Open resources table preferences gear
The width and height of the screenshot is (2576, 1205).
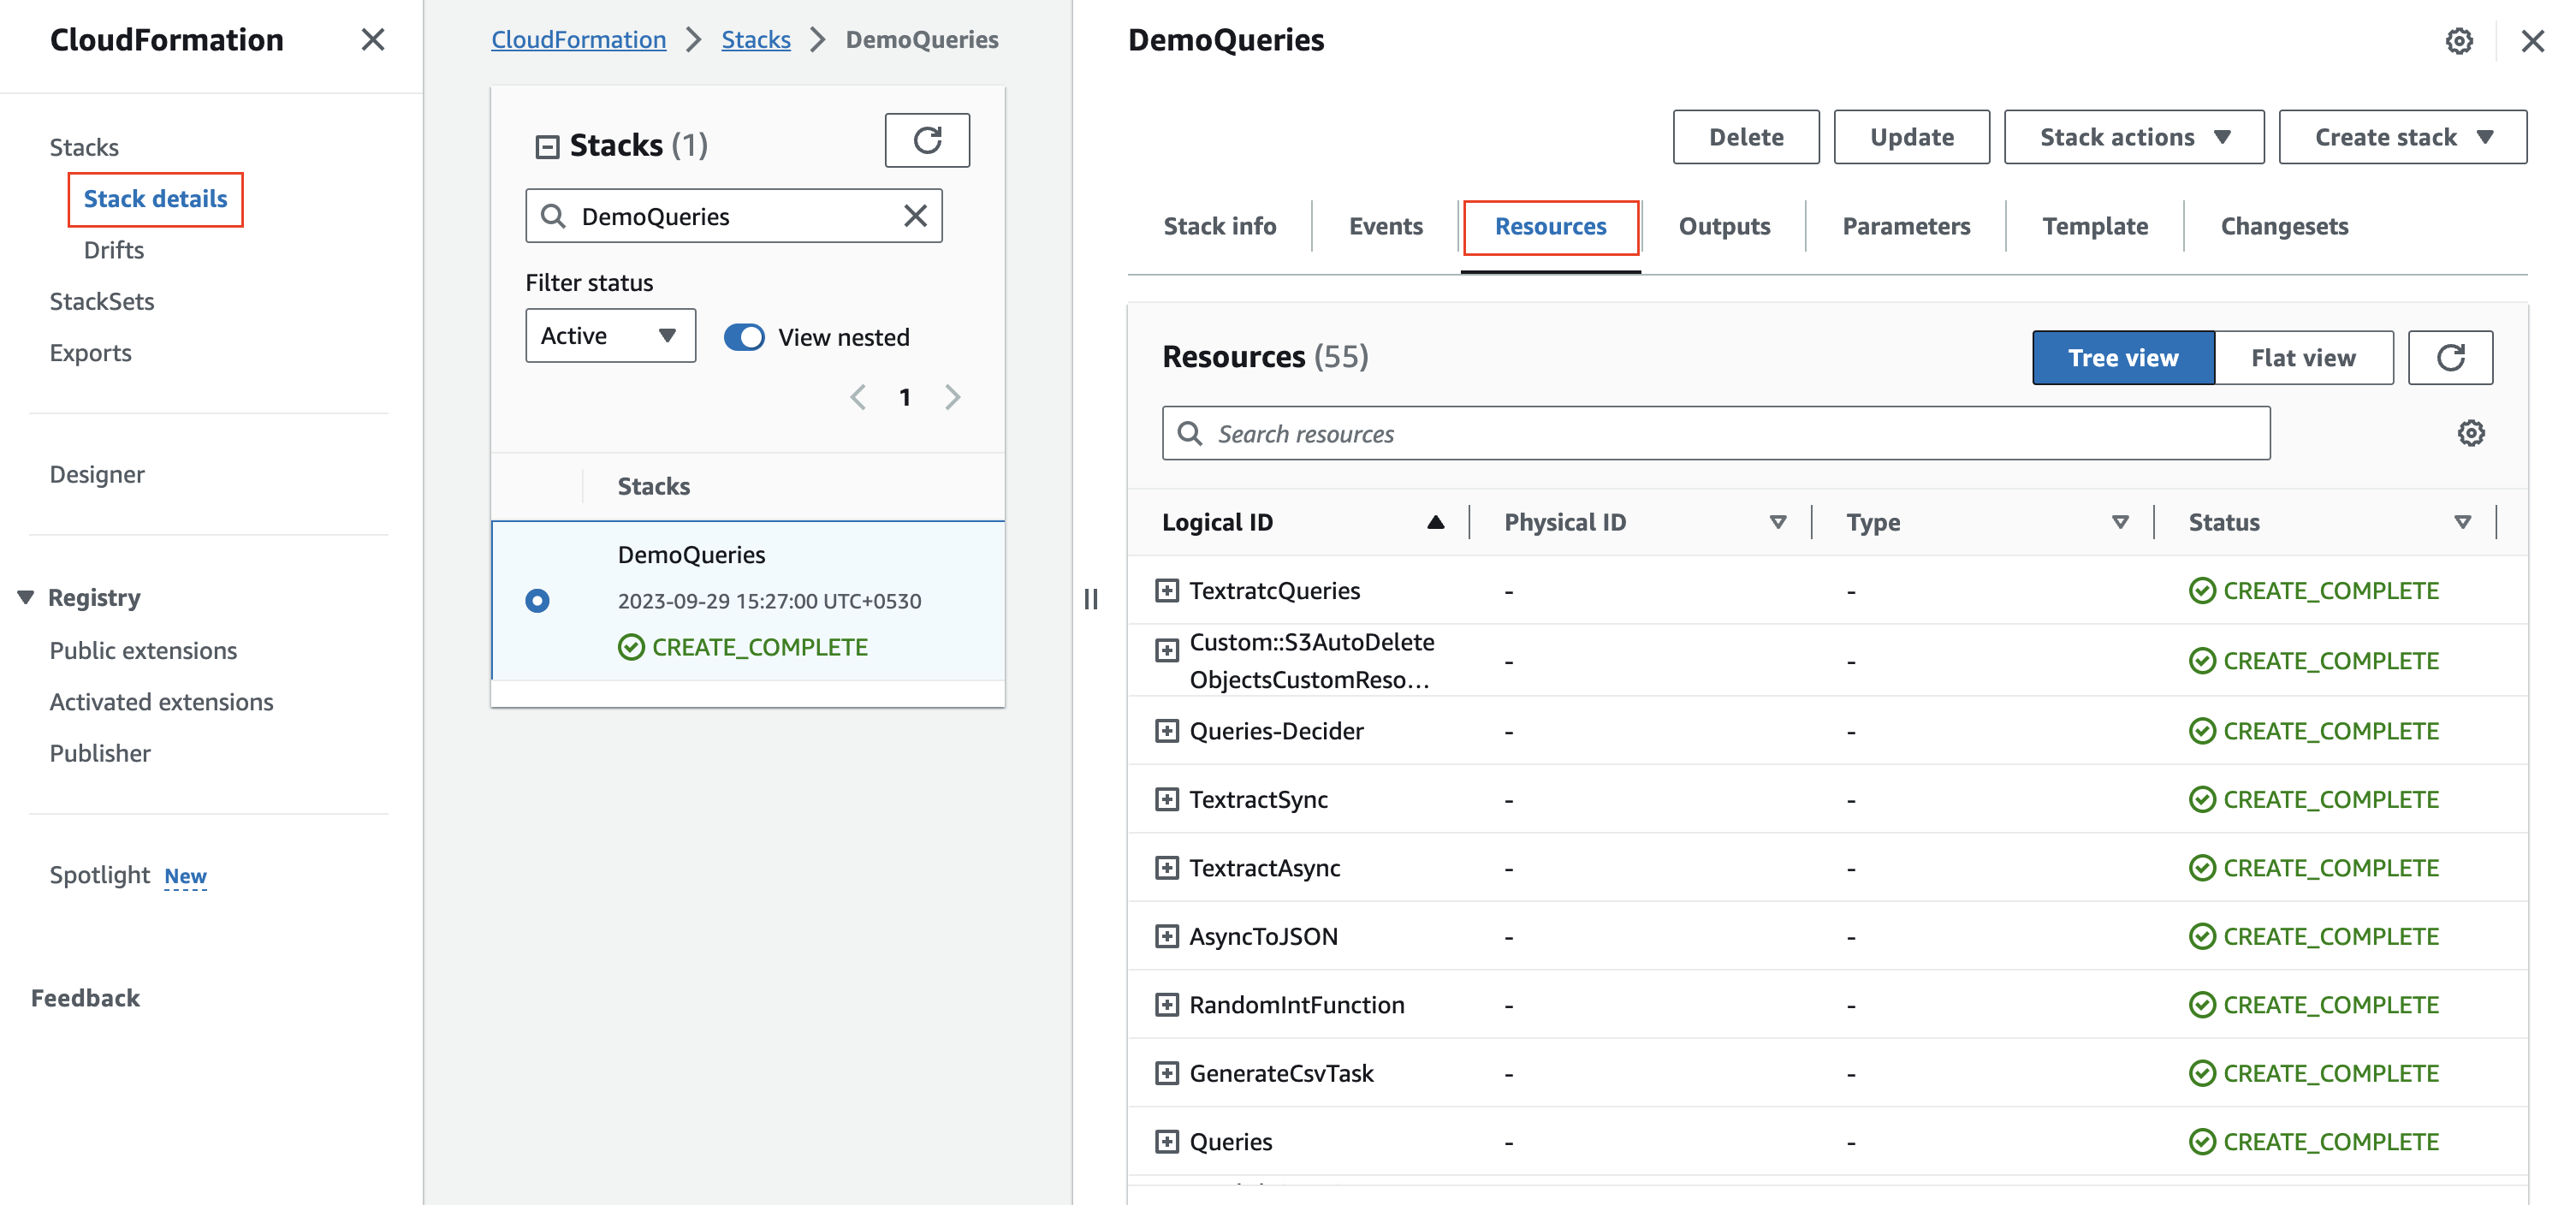click(2470, 433)
